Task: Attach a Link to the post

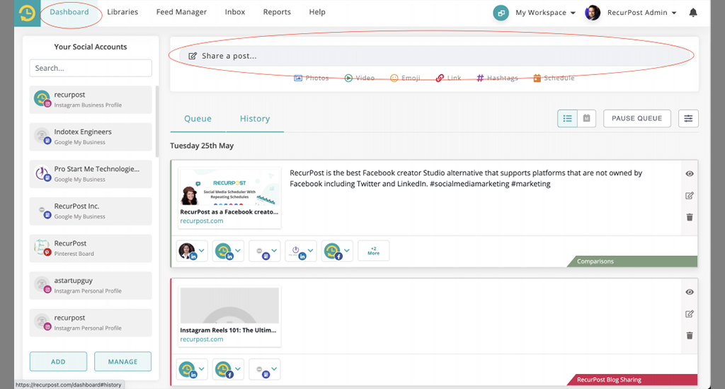Action: click(x=448, y=78)
